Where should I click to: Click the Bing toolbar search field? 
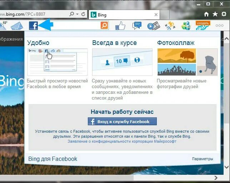click(x=77, y=25)
